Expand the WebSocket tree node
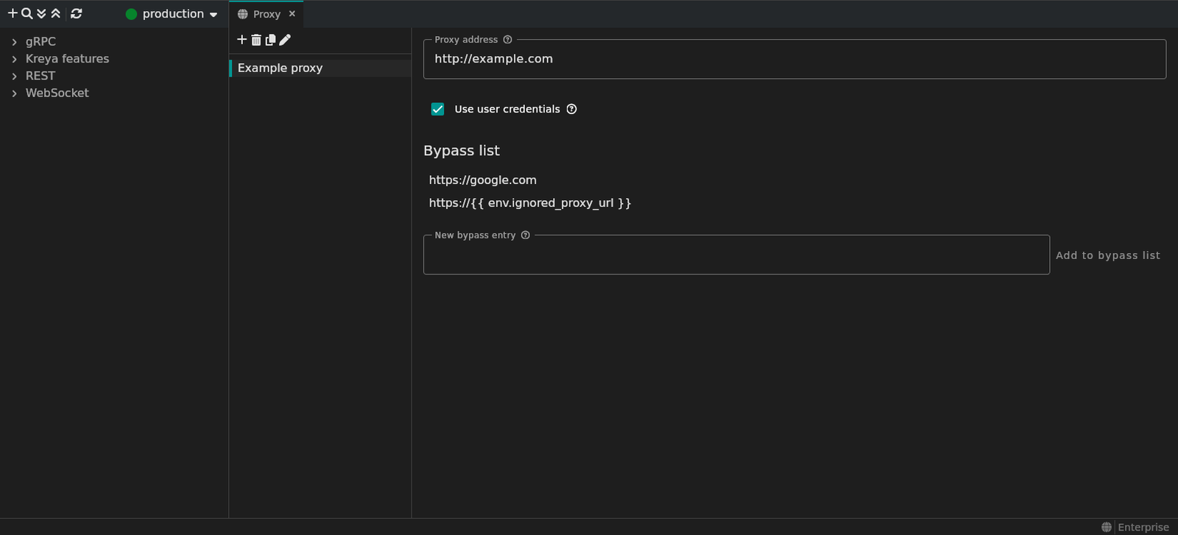This screenshot has height=535, width=1178. pos(14,93)
